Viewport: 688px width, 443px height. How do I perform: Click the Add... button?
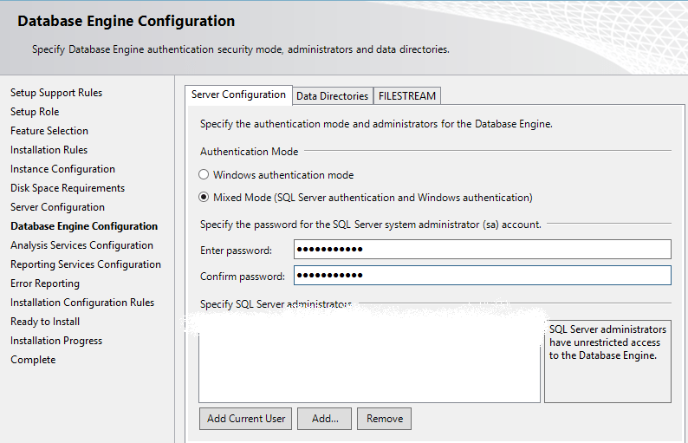pyautogui.click(x=325, y=419)
